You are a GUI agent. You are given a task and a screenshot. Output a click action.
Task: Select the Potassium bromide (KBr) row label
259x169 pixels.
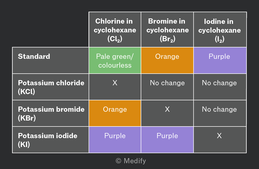click(51, 113)
